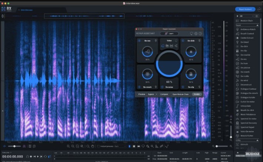Open the Ambience Match module
Viewport: 263px width, 162px height.
[x=247, y=29]
